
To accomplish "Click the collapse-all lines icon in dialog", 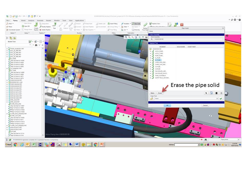I will [221, 93].
